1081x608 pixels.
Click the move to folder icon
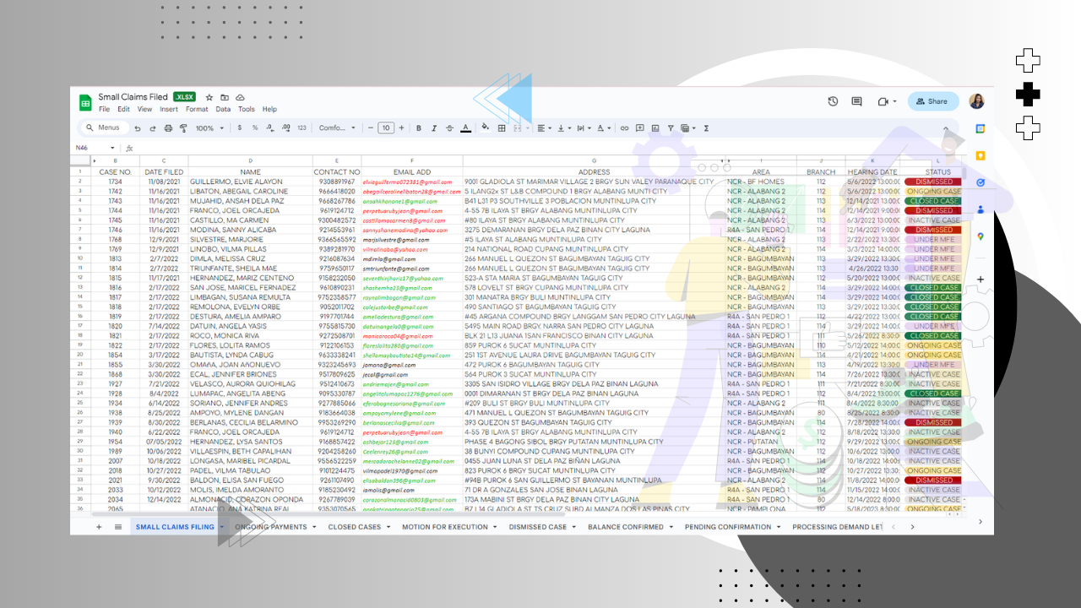pos(225,97)
